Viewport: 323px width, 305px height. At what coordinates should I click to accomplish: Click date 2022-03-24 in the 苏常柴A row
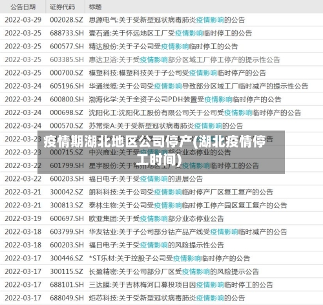[23, 126]
